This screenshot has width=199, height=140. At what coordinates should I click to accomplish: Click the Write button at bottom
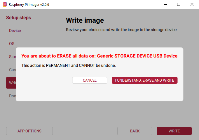[x=174, y=131]
